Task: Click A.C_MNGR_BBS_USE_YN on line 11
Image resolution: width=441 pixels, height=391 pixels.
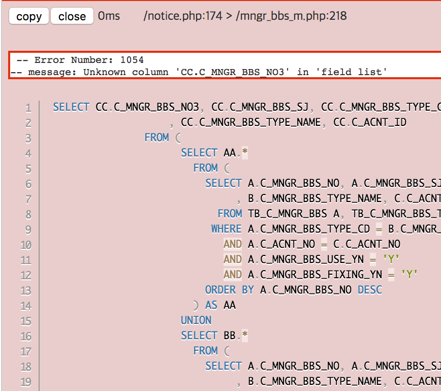Action: (306, 259)
